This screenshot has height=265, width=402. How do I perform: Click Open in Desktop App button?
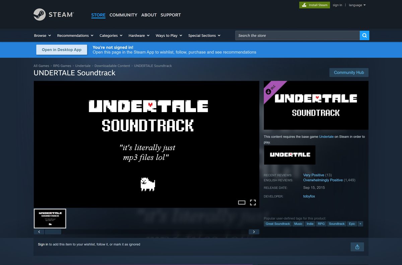(x=62, y=50)
